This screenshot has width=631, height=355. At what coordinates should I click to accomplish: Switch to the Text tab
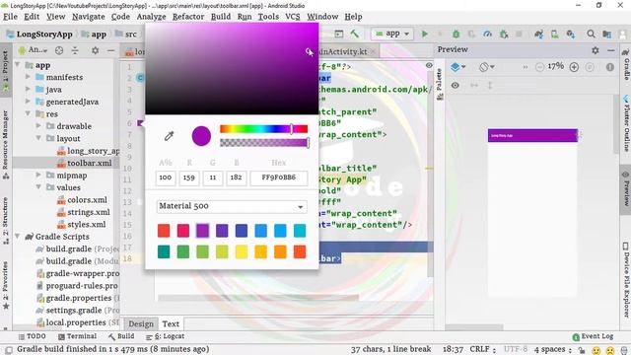coord(171,324)
